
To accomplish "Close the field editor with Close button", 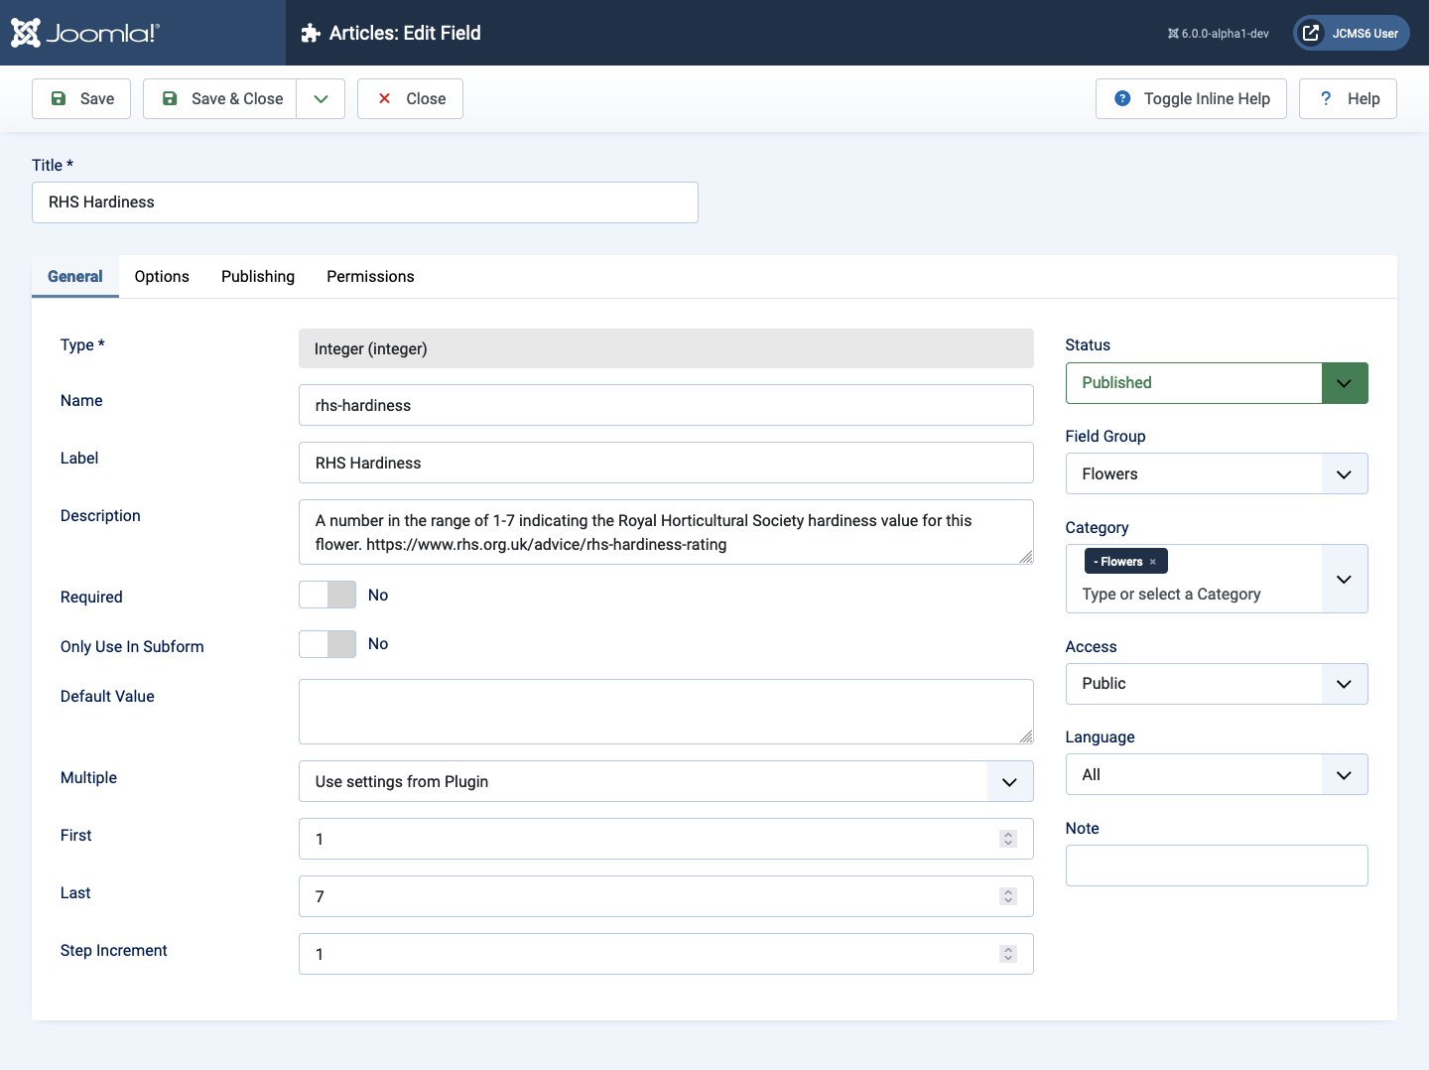I will coord(410,98).
